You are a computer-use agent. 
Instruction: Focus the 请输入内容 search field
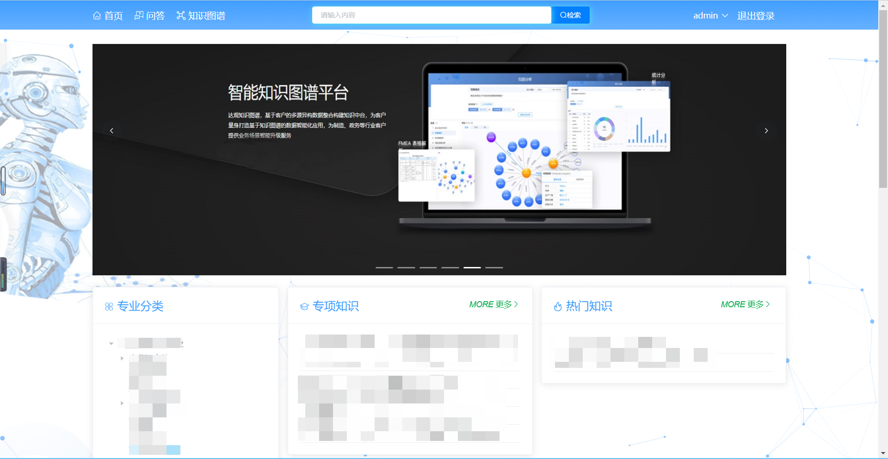(431, 15)
